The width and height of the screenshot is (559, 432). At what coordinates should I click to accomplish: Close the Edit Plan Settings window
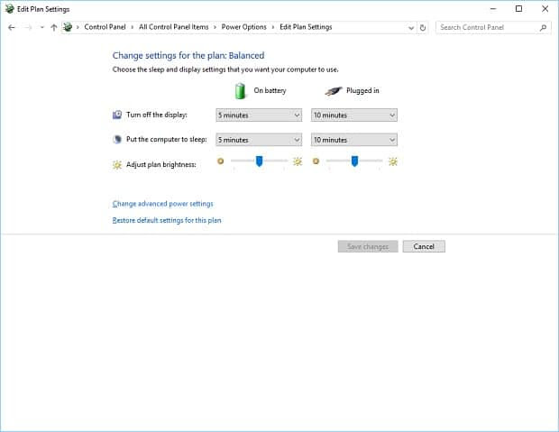pyautogui.click(x=545, y=9)
